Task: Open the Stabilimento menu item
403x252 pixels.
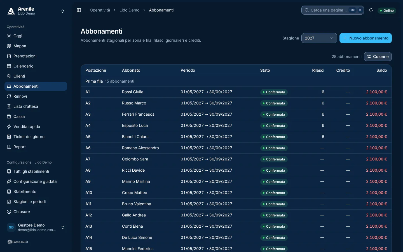Action: pos(36,192)
